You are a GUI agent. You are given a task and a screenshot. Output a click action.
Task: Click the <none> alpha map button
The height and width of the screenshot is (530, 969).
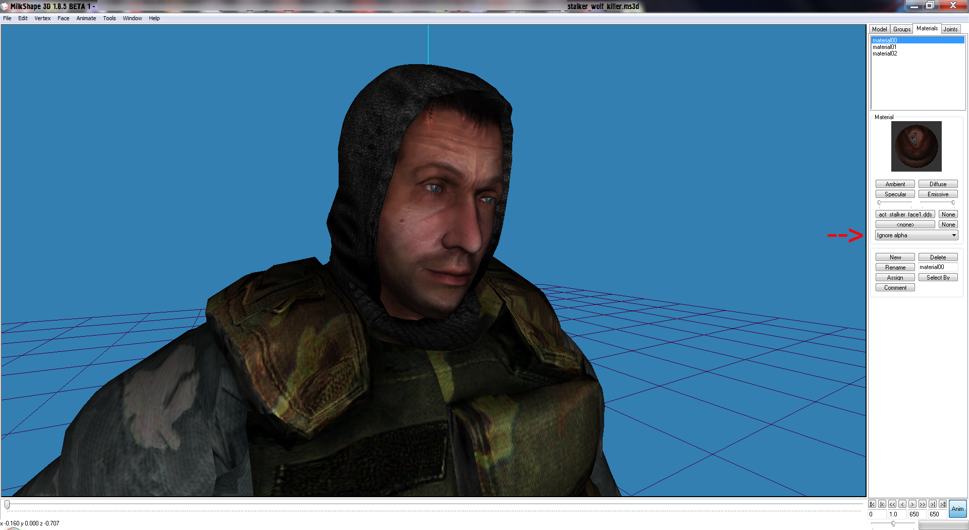tap(905, 225)
